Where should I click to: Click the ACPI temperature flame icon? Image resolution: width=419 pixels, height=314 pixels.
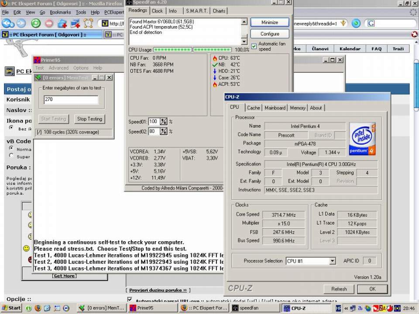215,84
